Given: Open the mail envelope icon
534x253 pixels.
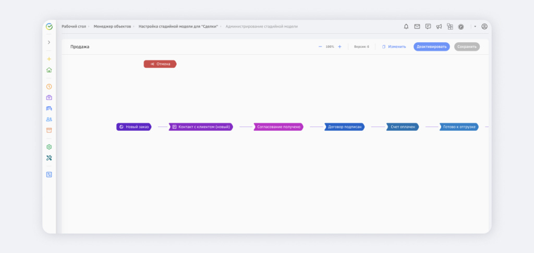Looking at the screenshot, I should coord(417,27).
